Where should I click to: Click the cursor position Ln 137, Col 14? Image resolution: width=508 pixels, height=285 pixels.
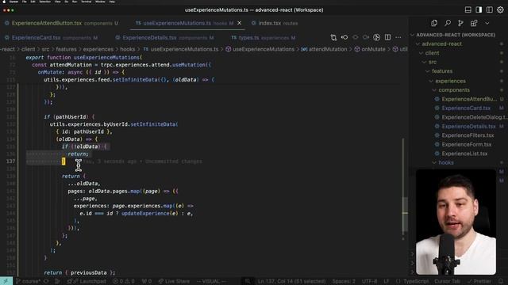tap(291, 281)
